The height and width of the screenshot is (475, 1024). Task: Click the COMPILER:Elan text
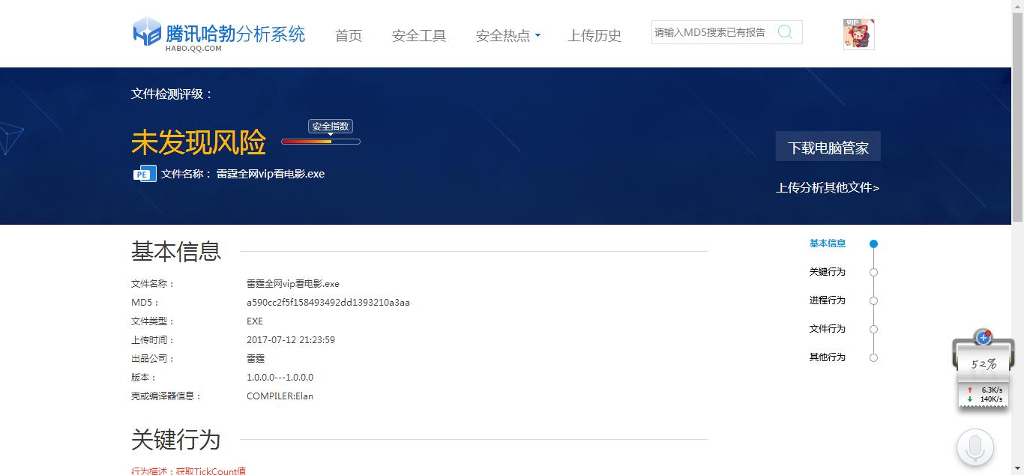point(280,396)
